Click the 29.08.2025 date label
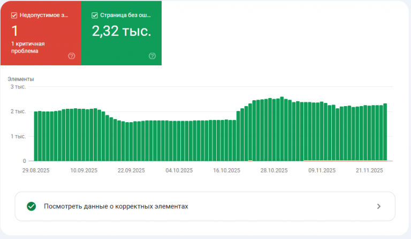This screenshot has height=239, width=411. pyautogui.click(x=36, y=170)
